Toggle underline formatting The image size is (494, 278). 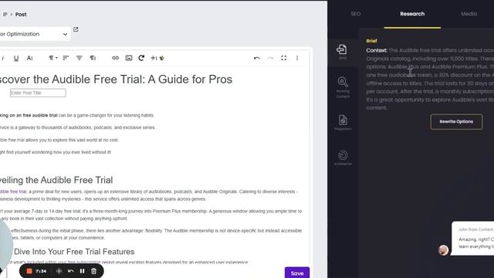pos(16,58)
